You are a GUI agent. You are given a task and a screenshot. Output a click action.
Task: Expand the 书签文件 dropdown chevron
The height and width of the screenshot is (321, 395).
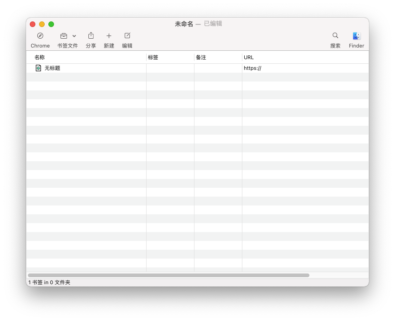[x=74, y=36]
